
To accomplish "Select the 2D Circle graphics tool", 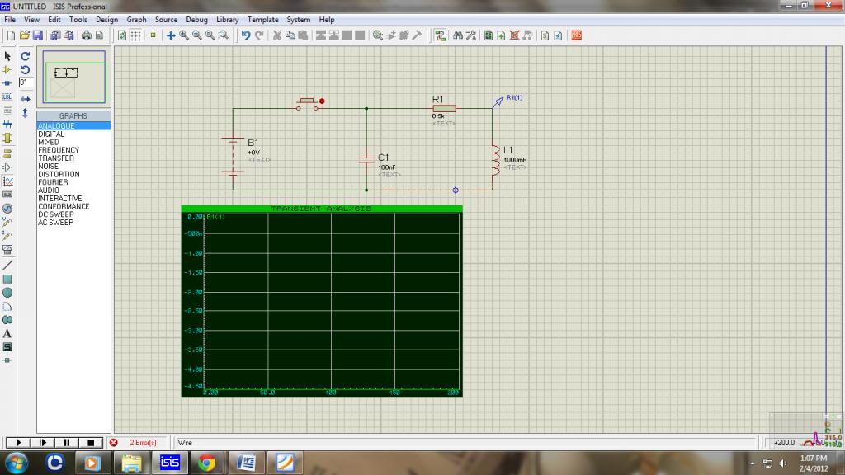I will point(7,293).
